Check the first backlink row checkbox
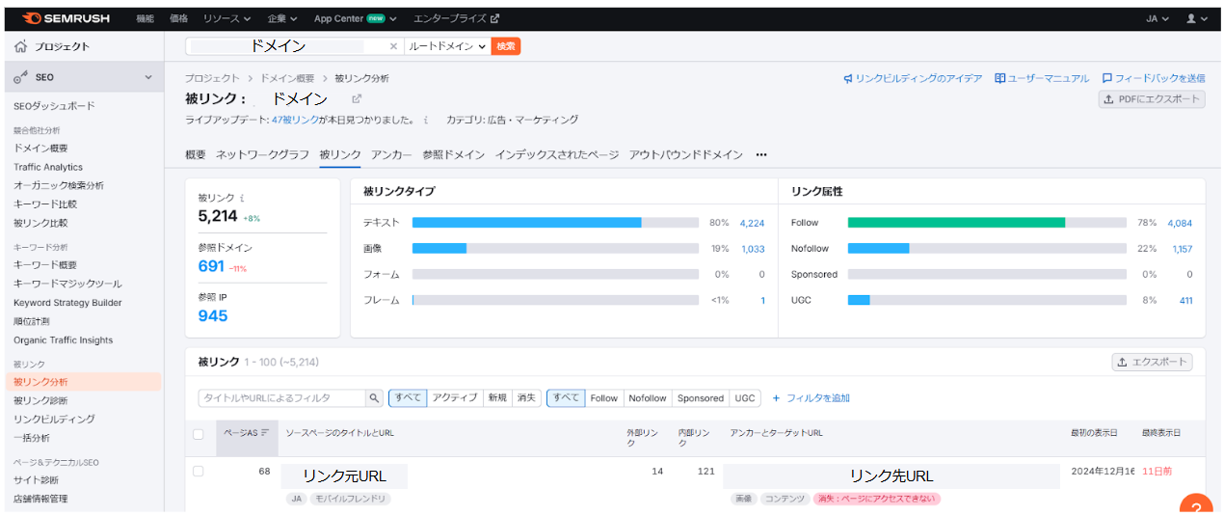Image resolution: width=1224 pixels, height=516 pixels. [x=199, y=472]
